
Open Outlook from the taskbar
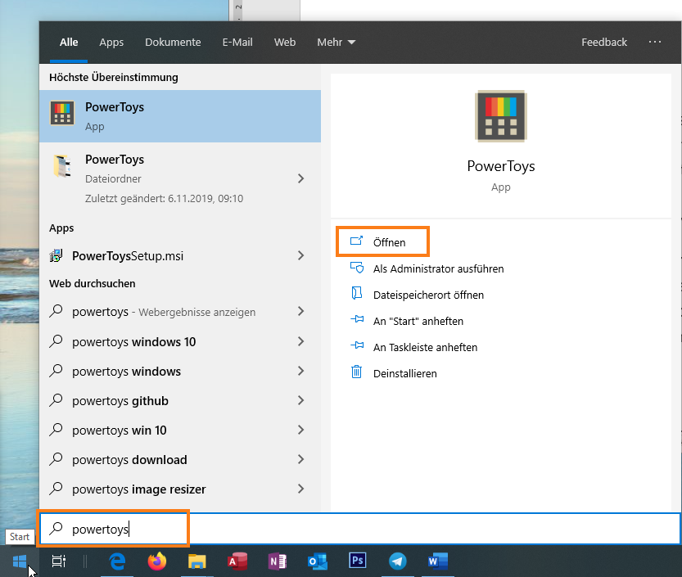(317, 561)
